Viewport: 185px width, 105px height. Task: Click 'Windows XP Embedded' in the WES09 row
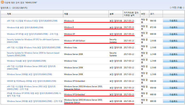(74, 81)
